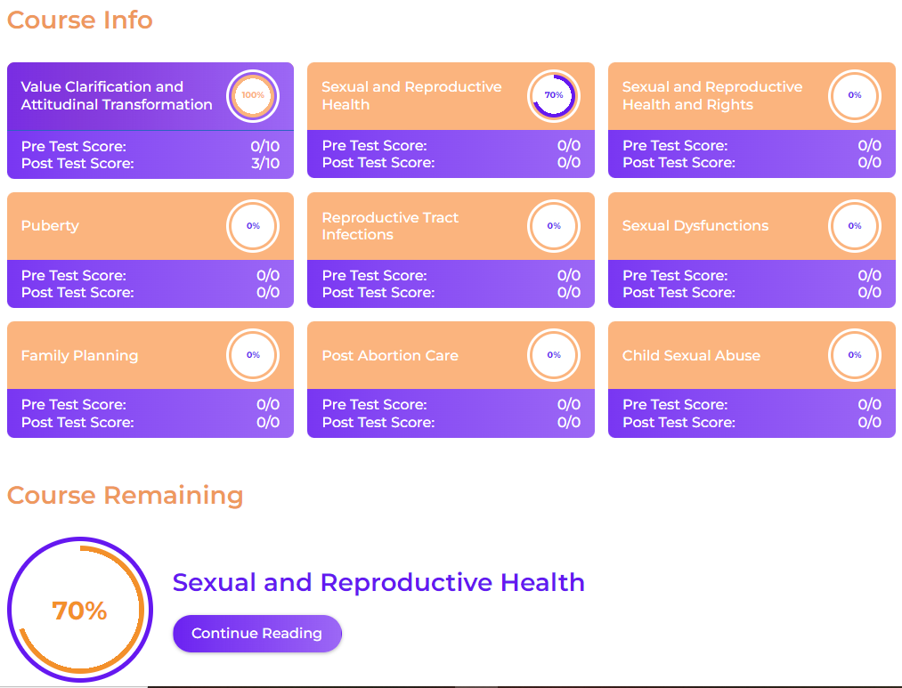Click the Reproductive Tract Infections course title
This screenshot has width=902, height=688.
(x=390, y=226)
